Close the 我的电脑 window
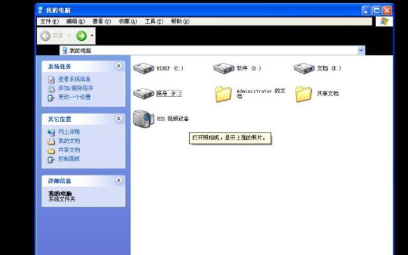 coord(387,10)
